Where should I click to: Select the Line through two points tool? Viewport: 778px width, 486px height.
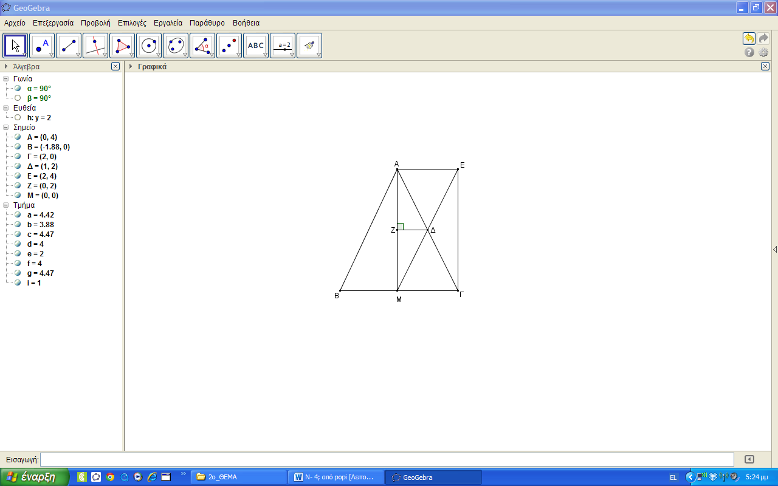click(69, 46)
